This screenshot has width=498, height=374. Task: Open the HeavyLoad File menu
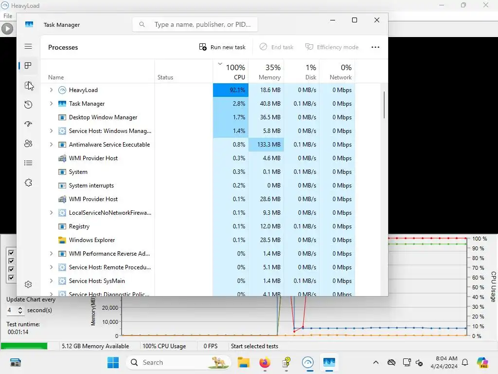[x=8, y=16]
